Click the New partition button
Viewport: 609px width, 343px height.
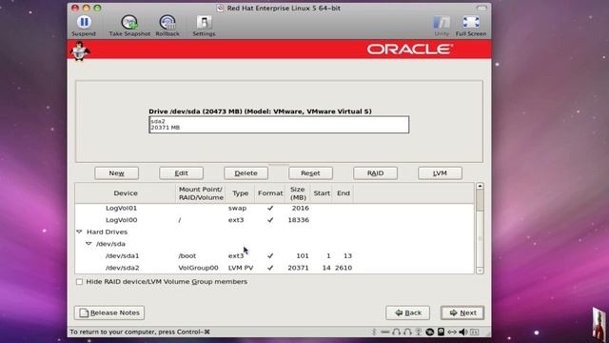tap(116, 173)
